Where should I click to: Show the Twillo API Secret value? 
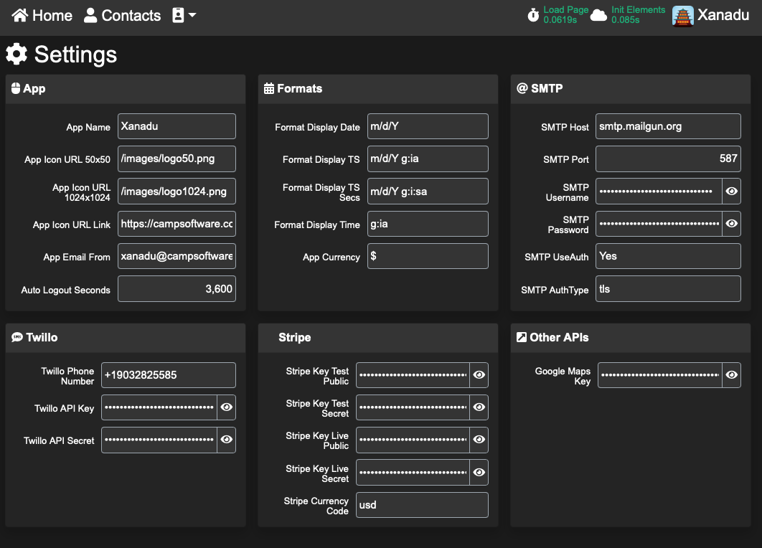coord(227,440)
